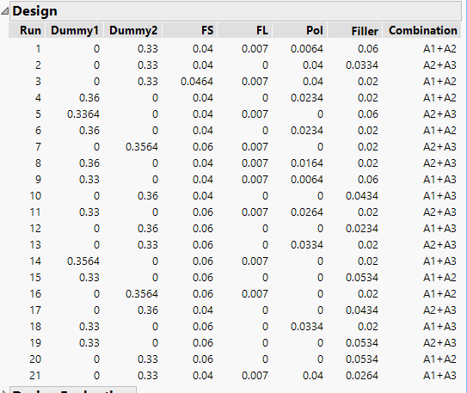The image size is (467, 393).
Task: Select Combination A1+A2 in run 1
Action: tap(439, 49)
